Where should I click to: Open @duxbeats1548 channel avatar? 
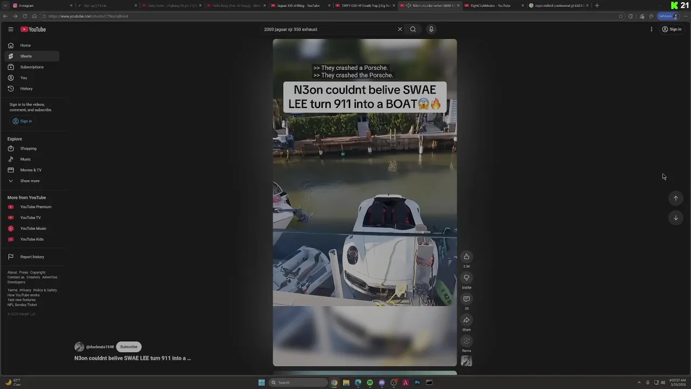(x=79, y=347)
